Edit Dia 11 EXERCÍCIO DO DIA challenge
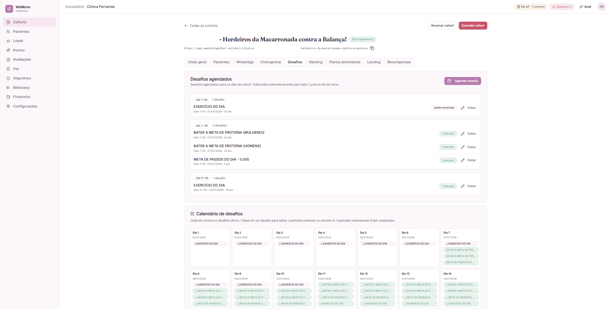 point(468,186)
